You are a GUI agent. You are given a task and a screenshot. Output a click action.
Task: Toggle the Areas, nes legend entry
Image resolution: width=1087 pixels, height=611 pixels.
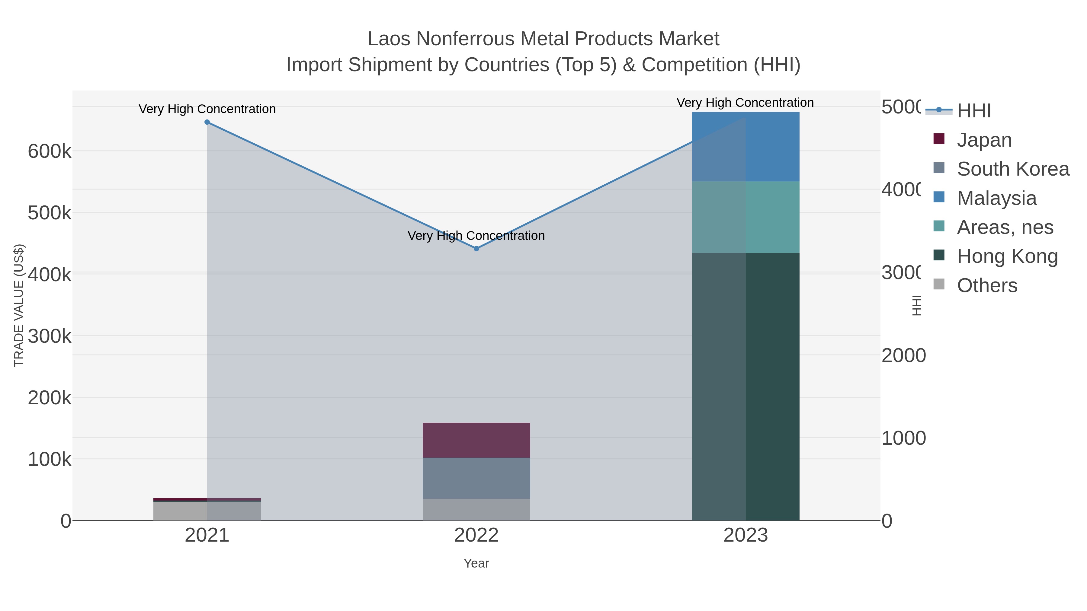993,227
